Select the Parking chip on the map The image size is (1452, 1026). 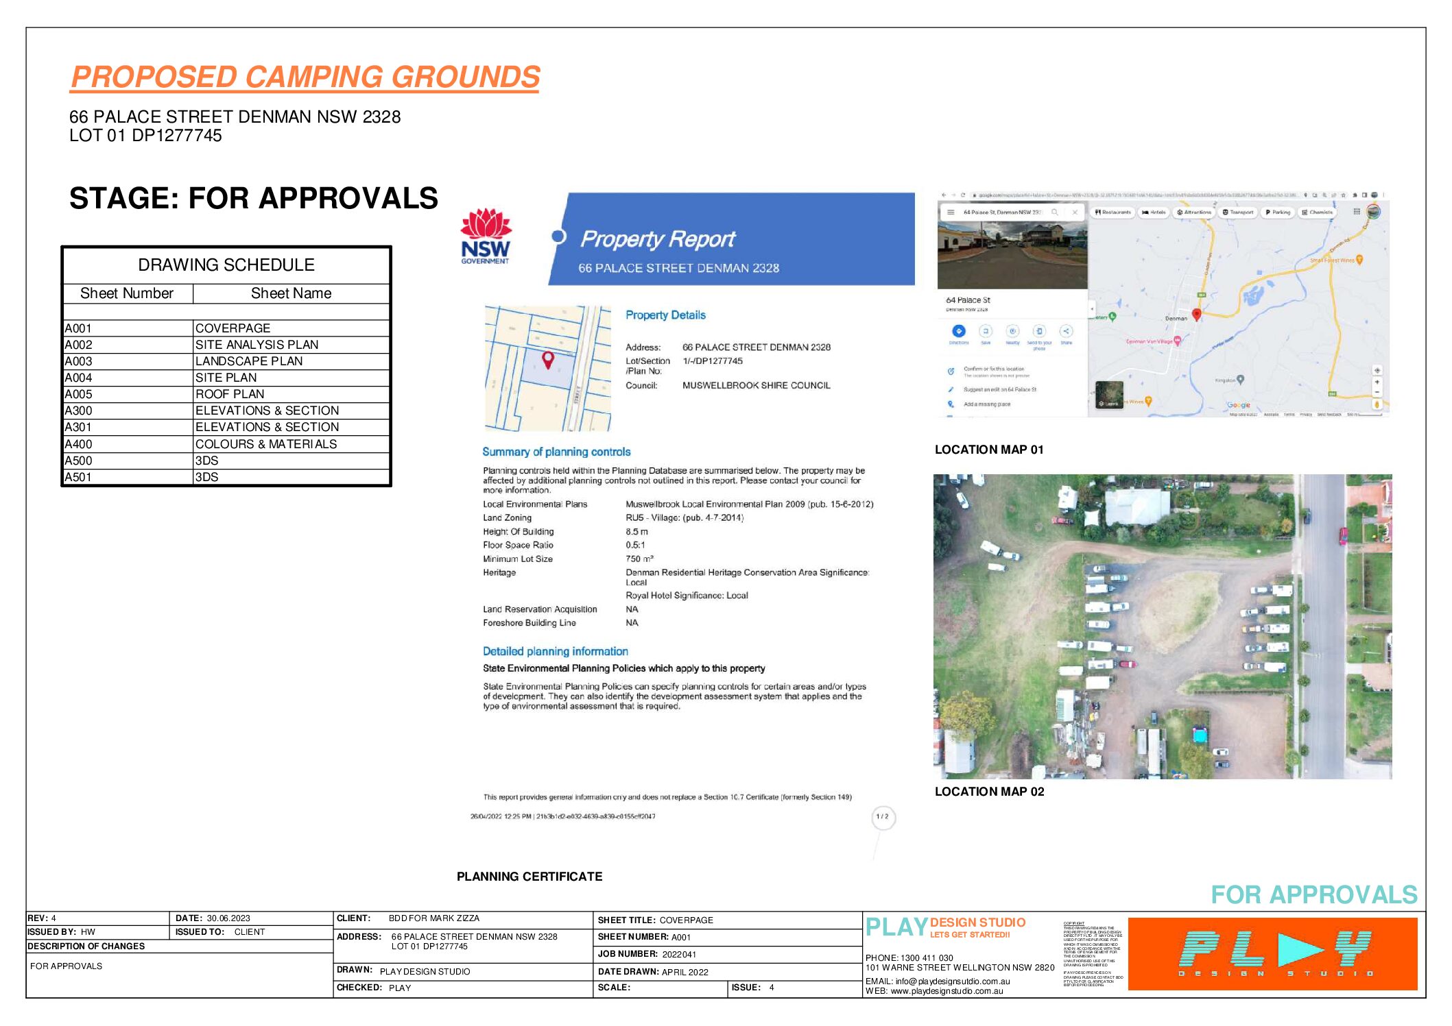click(x=1278, y=212)
